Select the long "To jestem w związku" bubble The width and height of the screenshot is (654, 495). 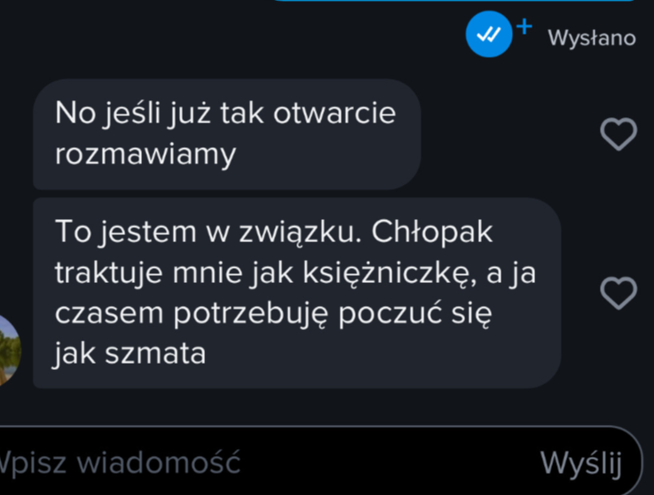tap(296, 293)
